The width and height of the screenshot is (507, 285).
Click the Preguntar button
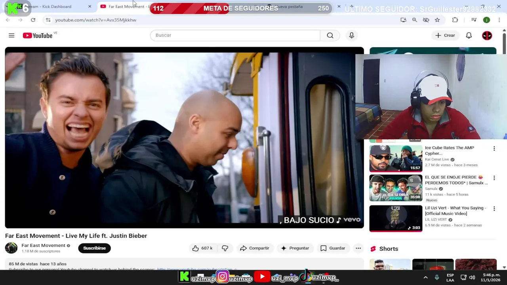pos(295,248)
